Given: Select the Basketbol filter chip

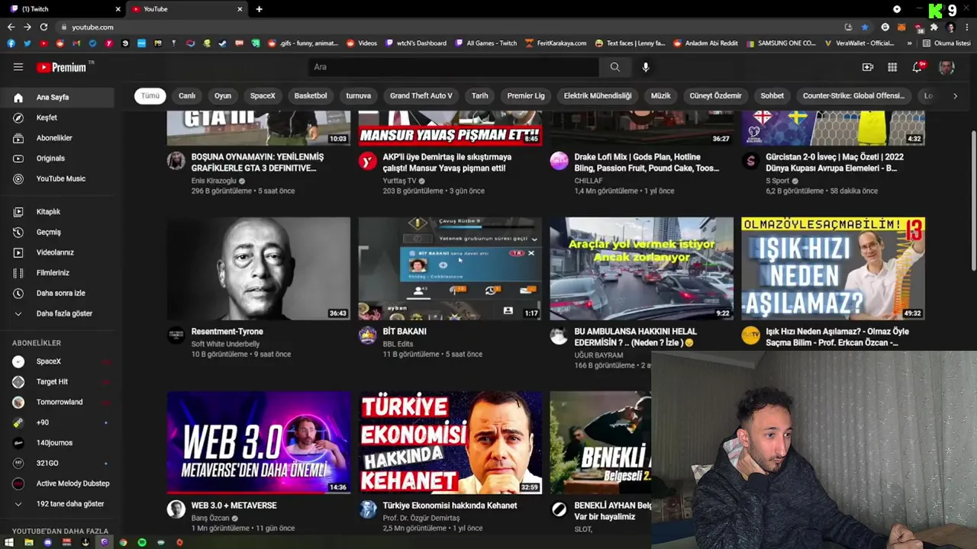Looking at the screenshot, I should (311, 96).
